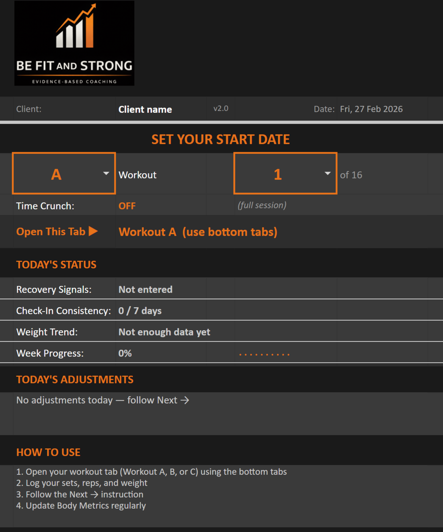Open the workout letter A dropdown arrow

(106, 174)
